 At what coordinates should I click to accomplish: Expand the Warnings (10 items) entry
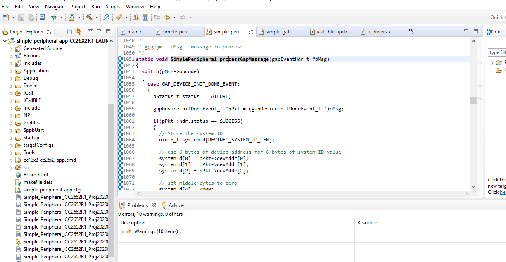click(122, 232)
